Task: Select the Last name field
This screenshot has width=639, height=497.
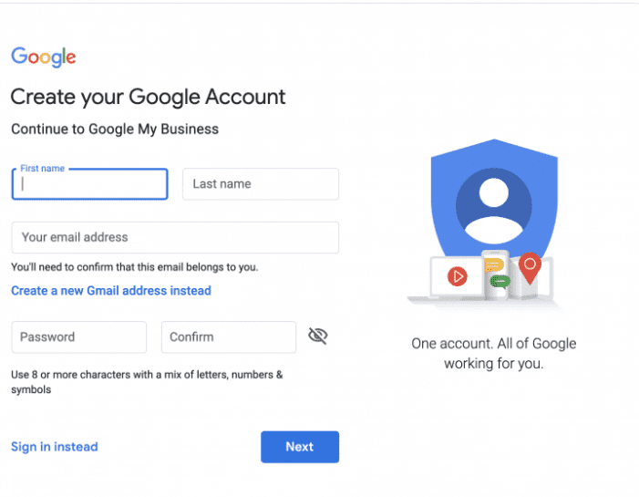Action: [261, 184]
